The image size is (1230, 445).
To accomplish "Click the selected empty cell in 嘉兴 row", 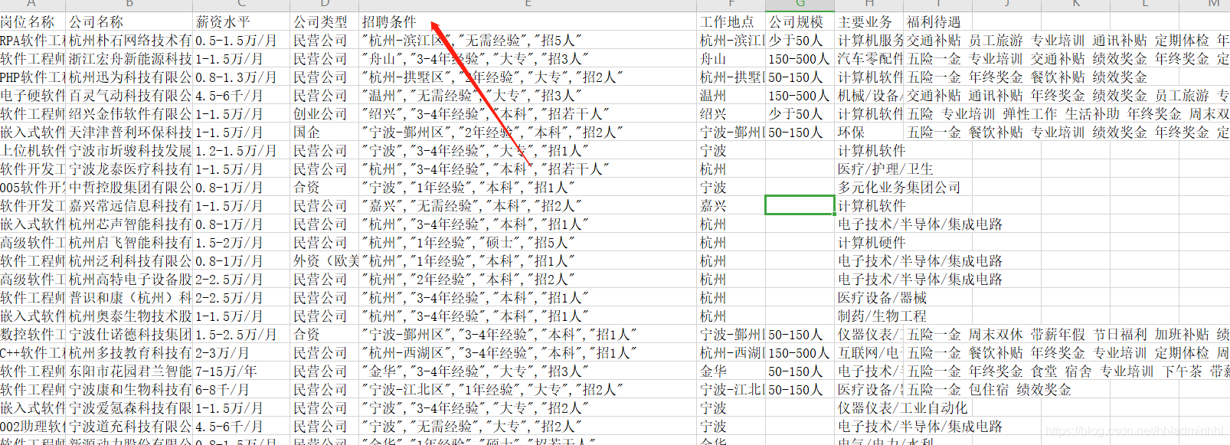I will click(x=800, y=205).
